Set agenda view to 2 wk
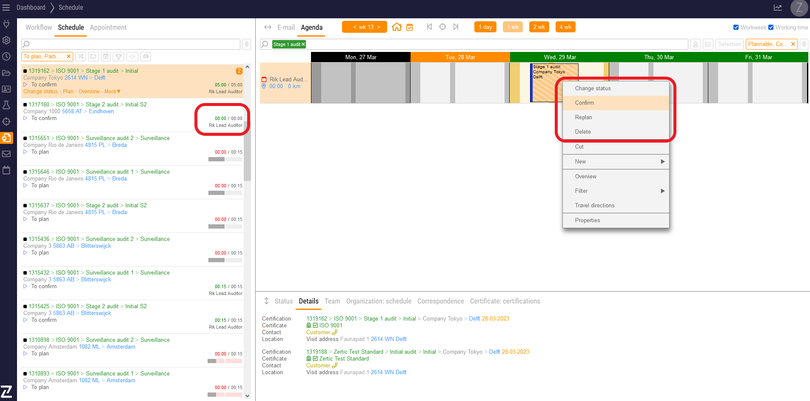The image size is (810, 401). click(539, 27)
